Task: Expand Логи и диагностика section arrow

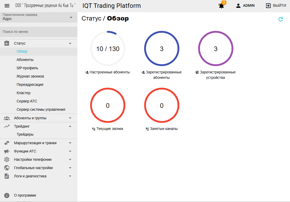Action: click(70, 176)
